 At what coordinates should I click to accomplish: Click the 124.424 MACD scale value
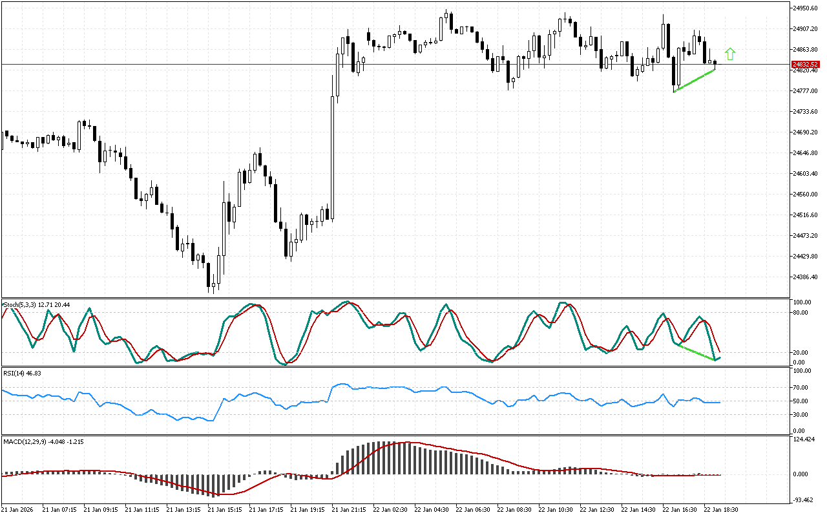click(x=804, y=439)
